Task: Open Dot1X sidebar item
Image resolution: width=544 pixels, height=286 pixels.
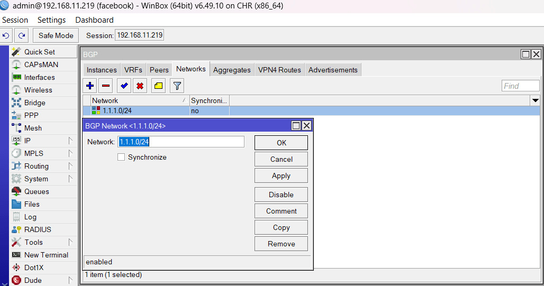Action: pos(43,267)
